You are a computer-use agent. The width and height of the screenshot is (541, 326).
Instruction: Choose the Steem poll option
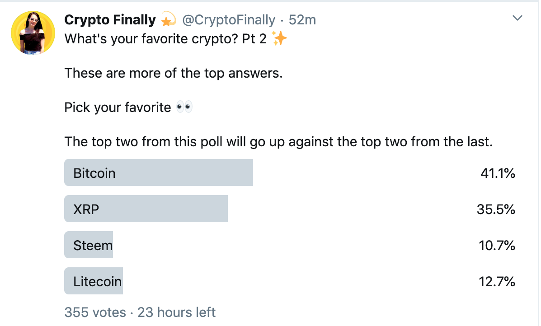tap(93, 245)
